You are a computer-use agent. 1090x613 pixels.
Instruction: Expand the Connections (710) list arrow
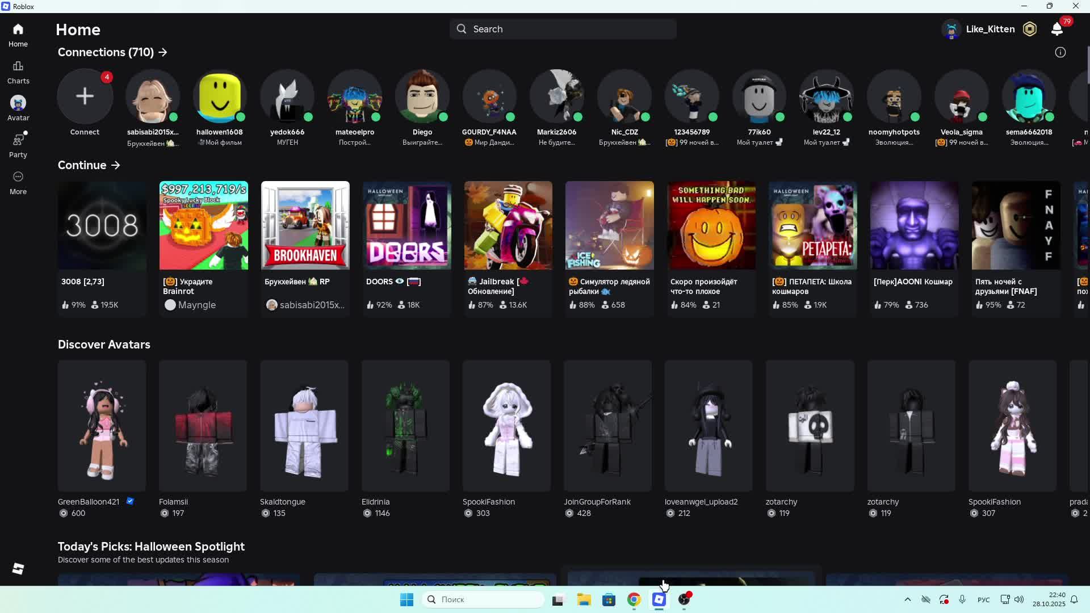point(163,52)
